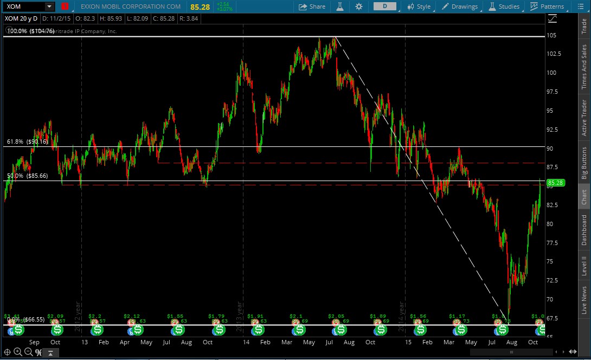Image resolution: width=591 pixels, height=360 pixels.
Task: Collapse the lower panel arrow button
Action: click(50, 352)
